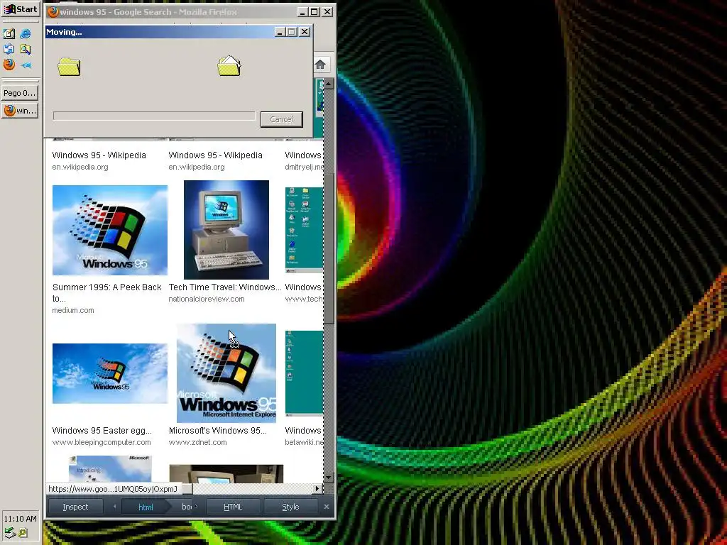Click the Firefox Home toolbar icon
The image size is (727, 545).
(x=320, y=65)
